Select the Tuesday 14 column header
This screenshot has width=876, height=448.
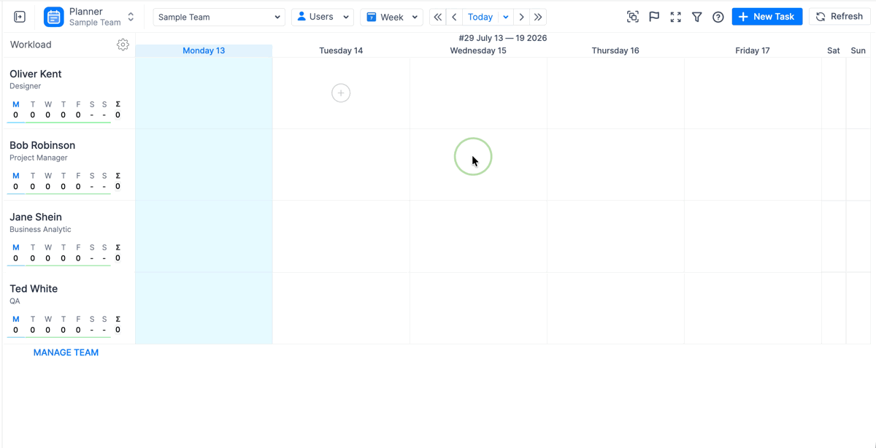[x=341, y=50]
